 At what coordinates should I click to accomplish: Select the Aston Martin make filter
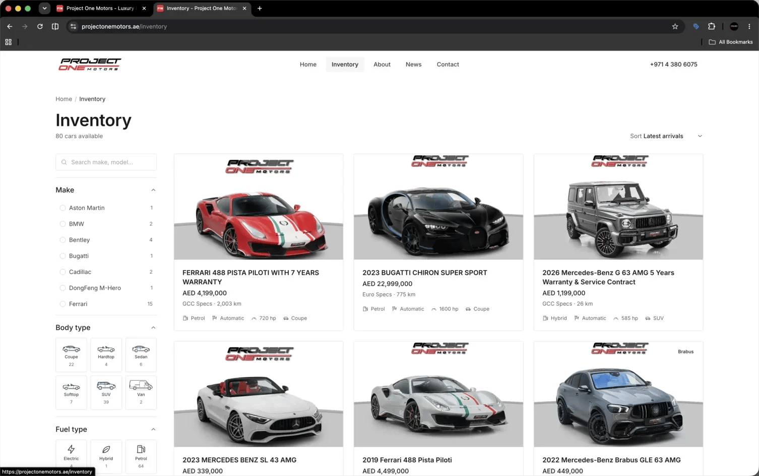pyautogui.click(x=106, y=208)
